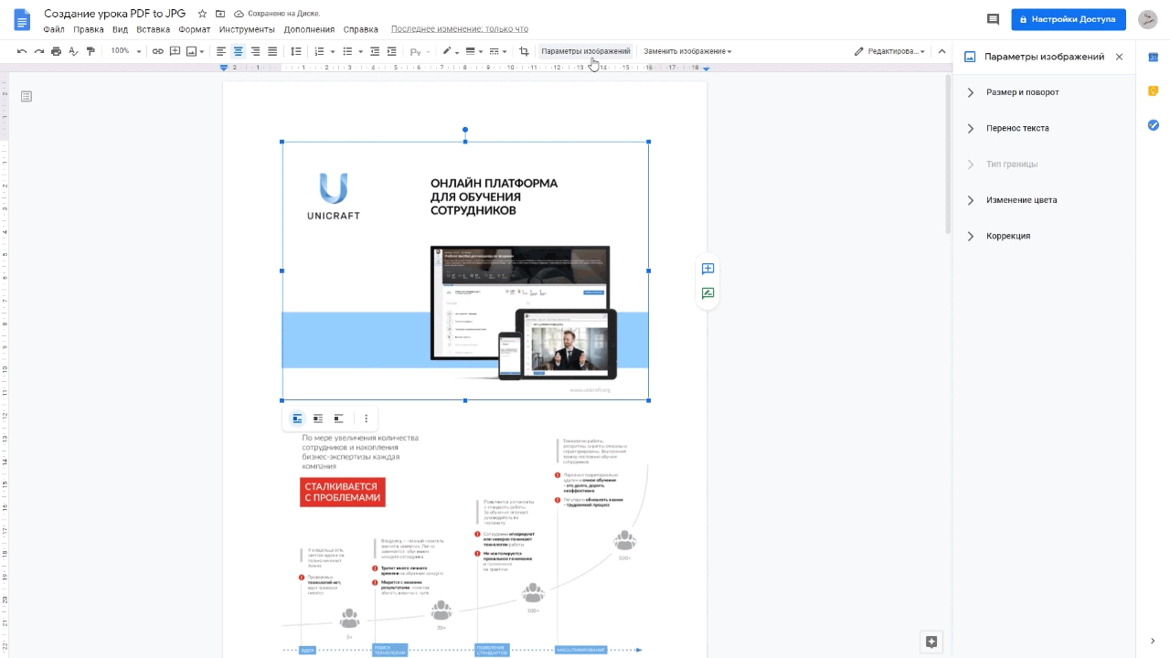Click the print icon in toolbar
This screenshot has width=1170, height=658.
tap(57, 51)
